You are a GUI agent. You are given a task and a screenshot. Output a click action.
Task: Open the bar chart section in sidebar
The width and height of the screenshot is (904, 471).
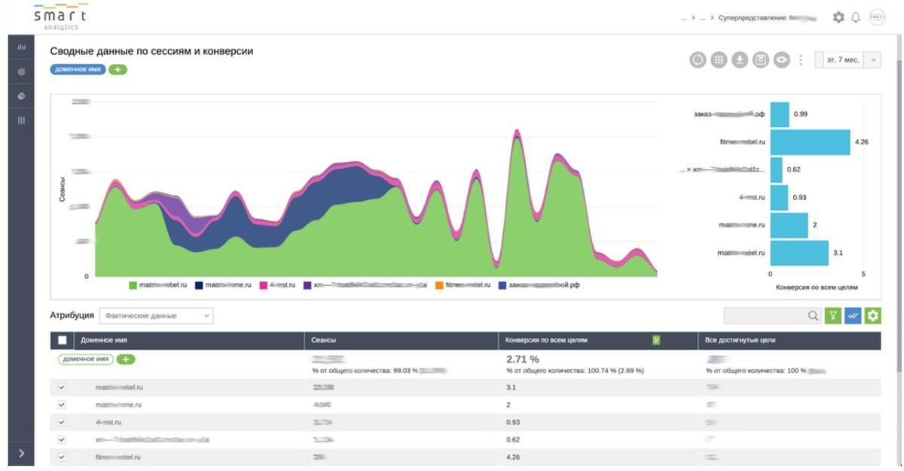pyautogui.click(x=21, y=47)
